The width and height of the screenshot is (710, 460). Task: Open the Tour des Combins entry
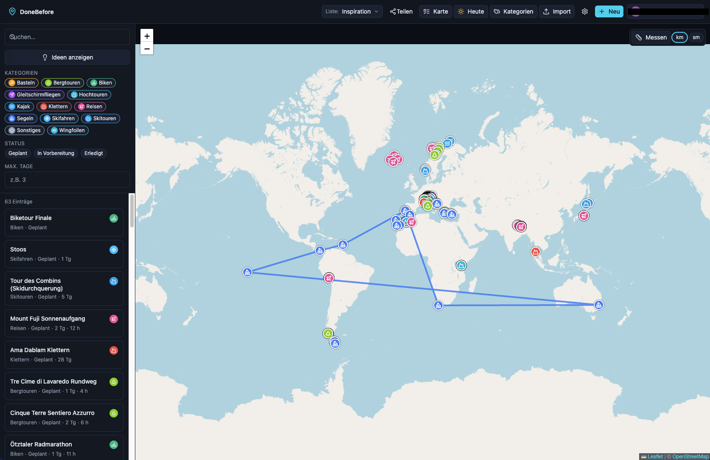point(64,288)
